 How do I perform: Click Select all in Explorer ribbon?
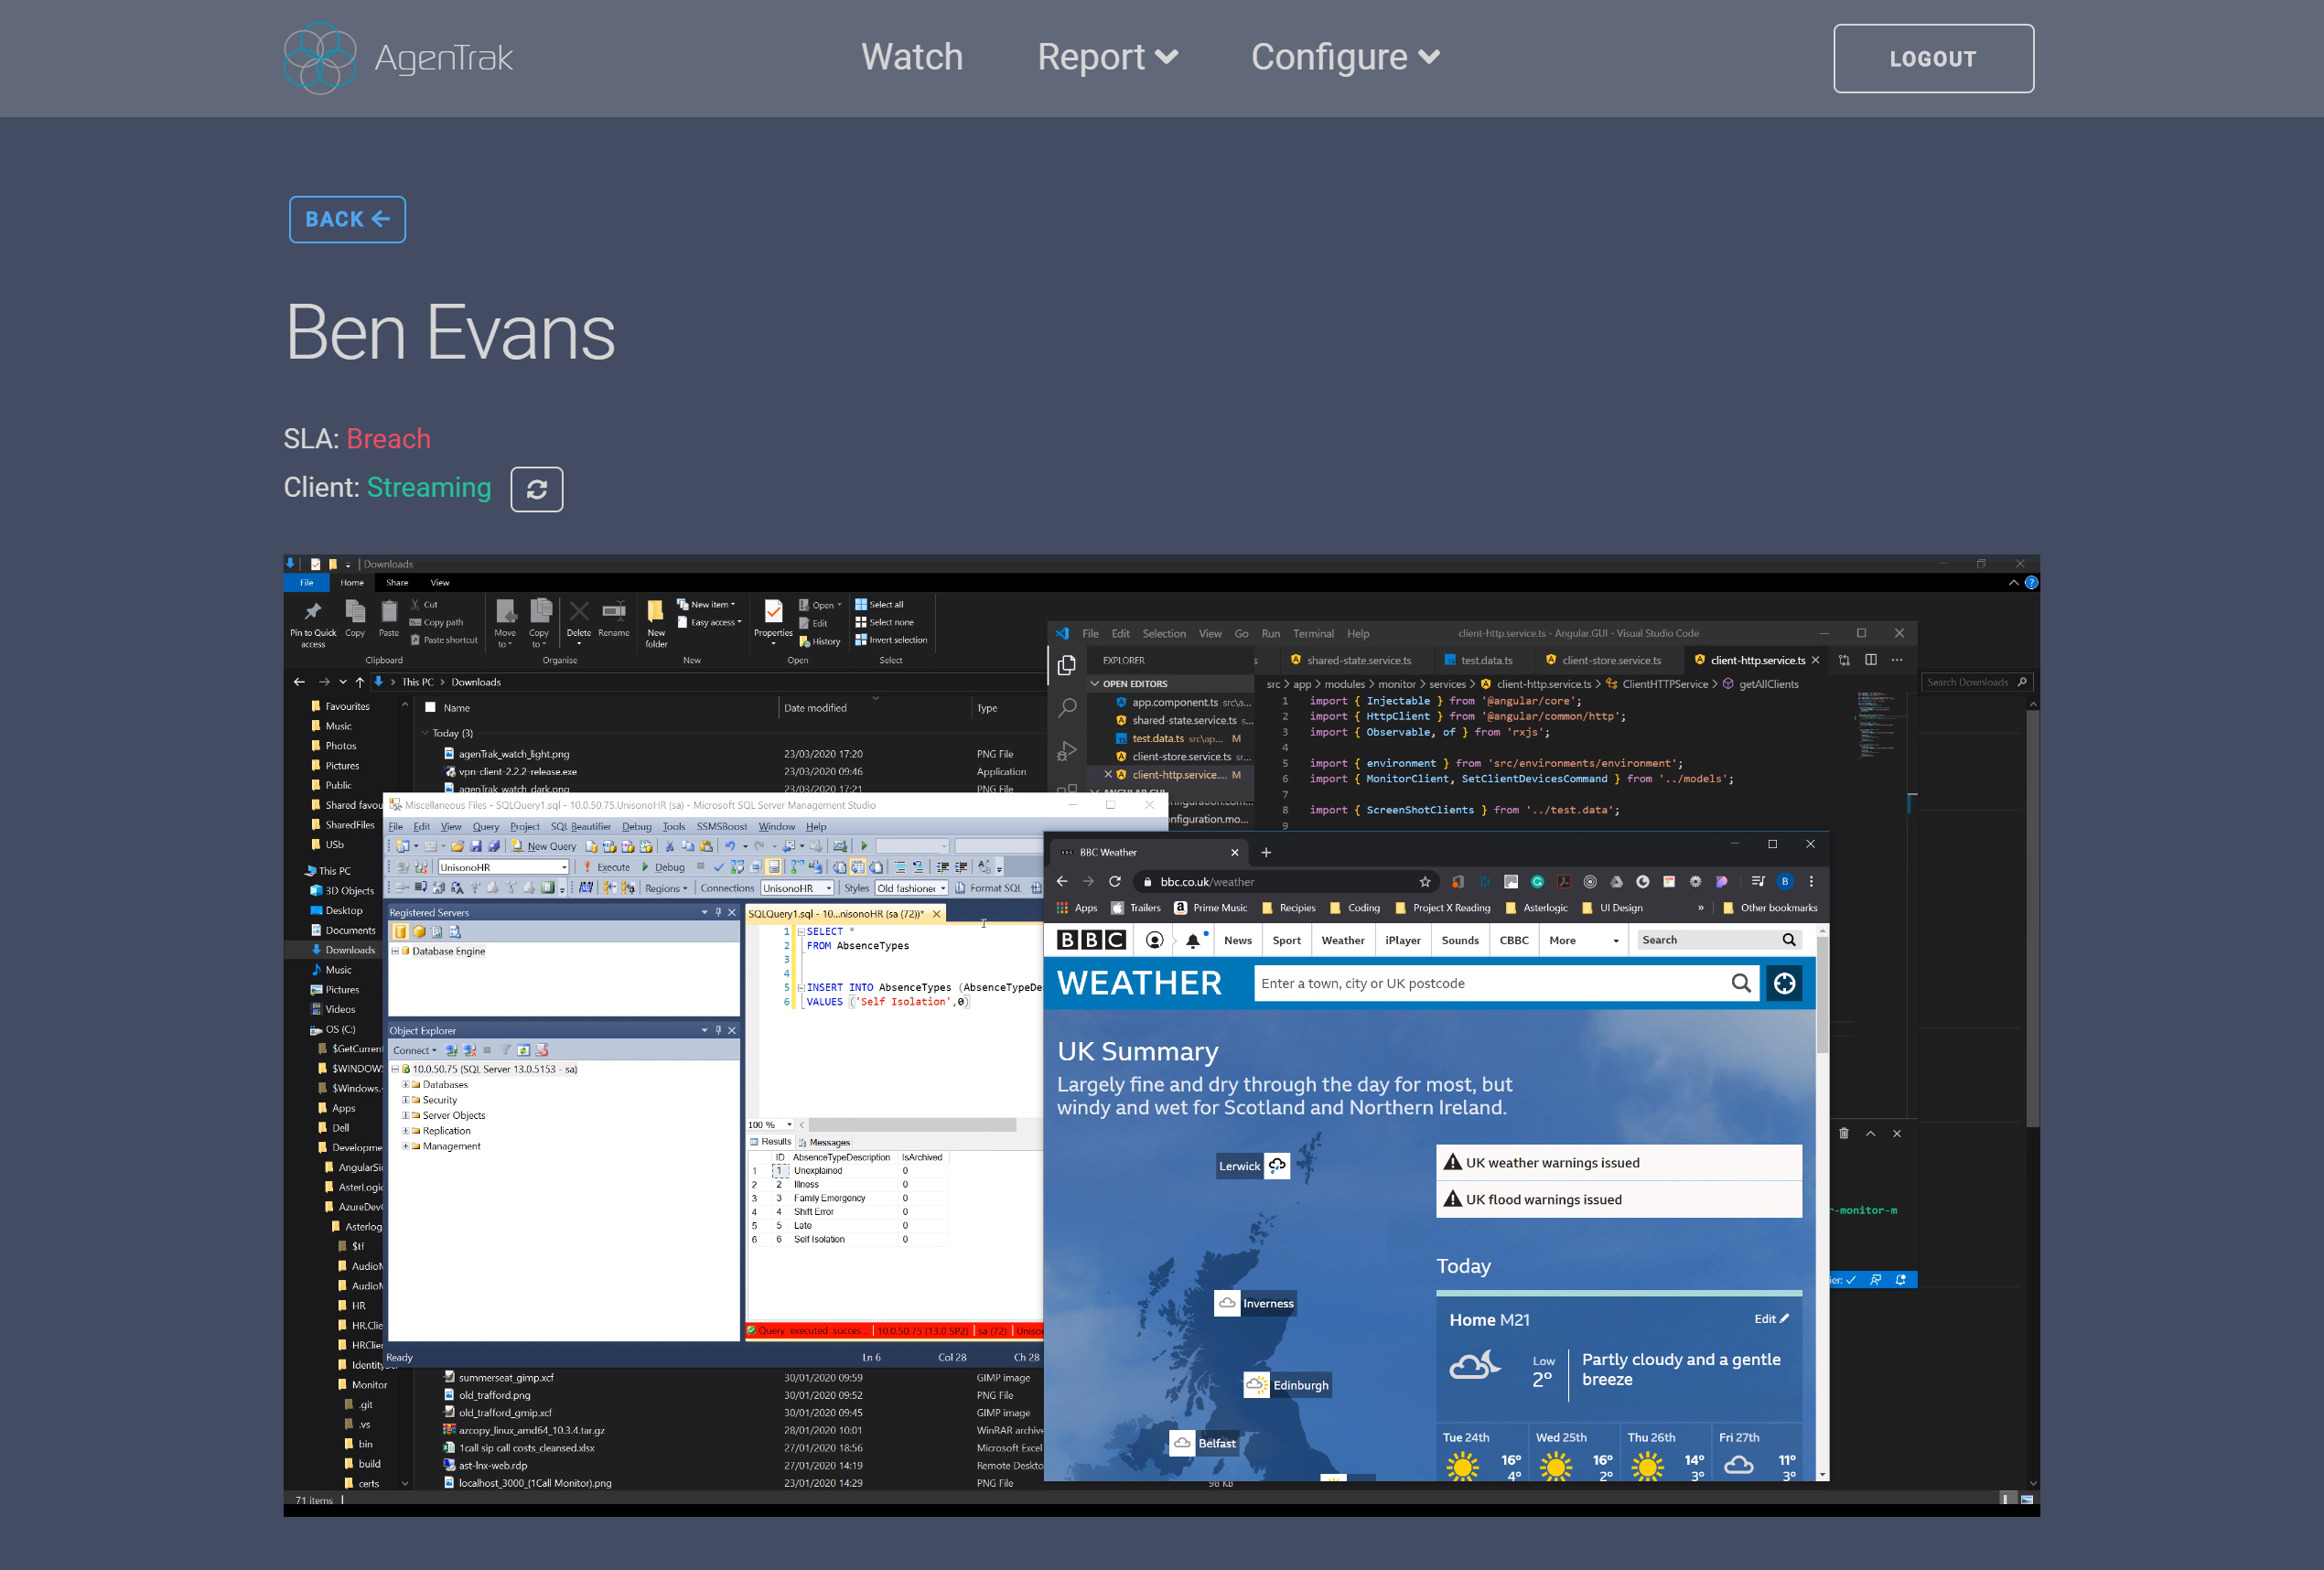tap(879, 604)
